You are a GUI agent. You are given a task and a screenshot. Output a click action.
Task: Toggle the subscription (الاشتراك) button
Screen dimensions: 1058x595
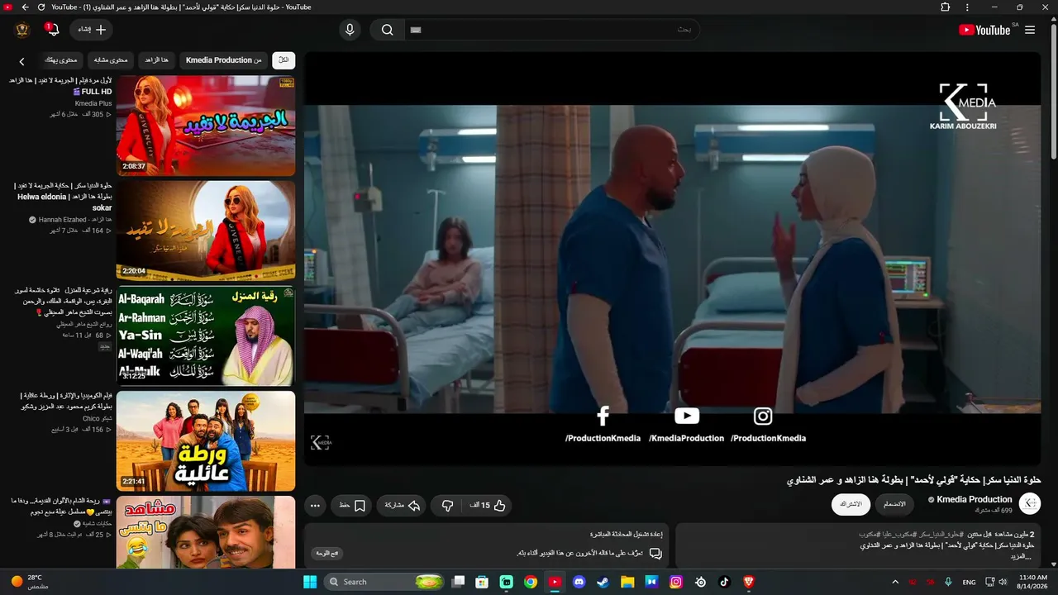(851, 504)
